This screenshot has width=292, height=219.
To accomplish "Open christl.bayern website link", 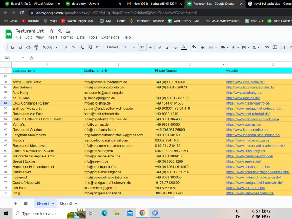I will pos(246,151).
